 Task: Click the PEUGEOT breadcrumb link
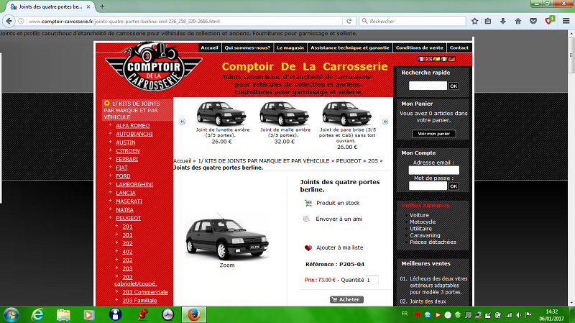pos(349,160)
